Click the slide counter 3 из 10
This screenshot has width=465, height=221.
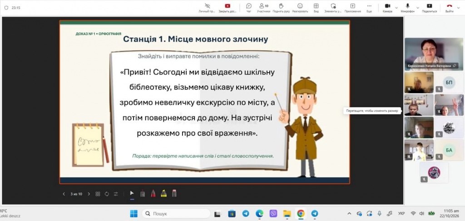pos(76,194)
